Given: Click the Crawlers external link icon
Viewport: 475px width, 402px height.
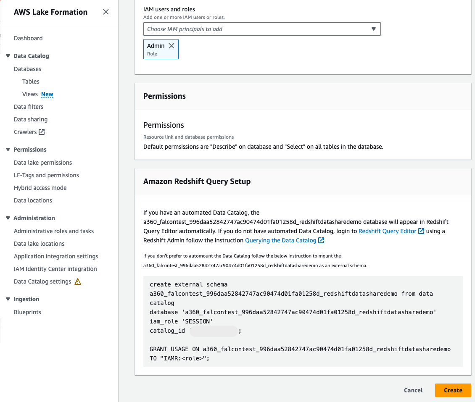Looking at the screenshot, I should (x=42, y=132).
